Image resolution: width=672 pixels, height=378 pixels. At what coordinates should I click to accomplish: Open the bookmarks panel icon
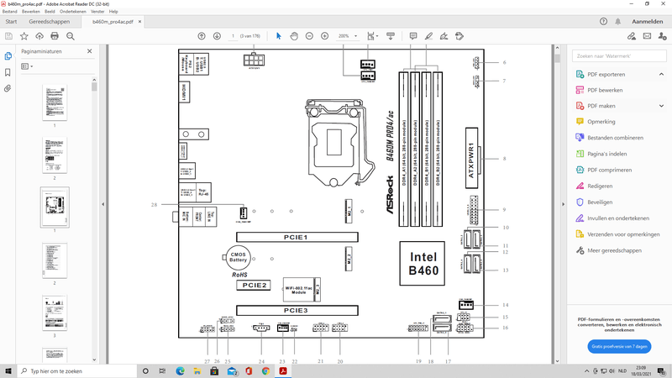click(8, 72)
